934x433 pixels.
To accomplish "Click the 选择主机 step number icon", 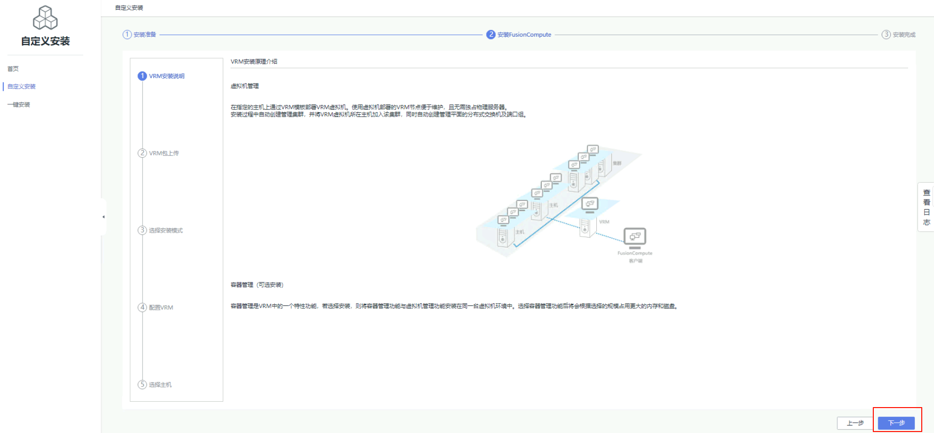I will pos(142,385).
